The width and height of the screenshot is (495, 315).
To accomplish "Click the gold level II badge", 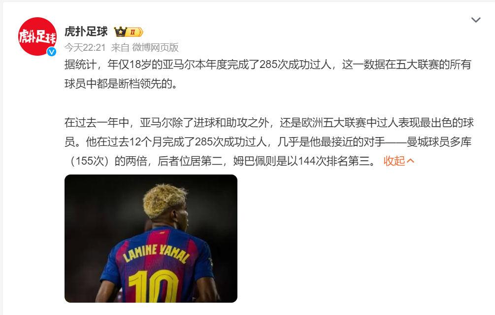I will pyautogui.click(x=135, y=32).
